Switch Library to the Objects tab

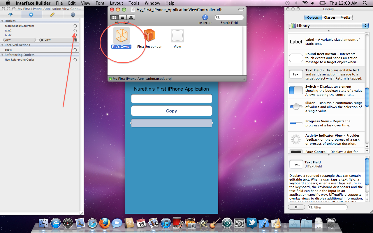313,17
